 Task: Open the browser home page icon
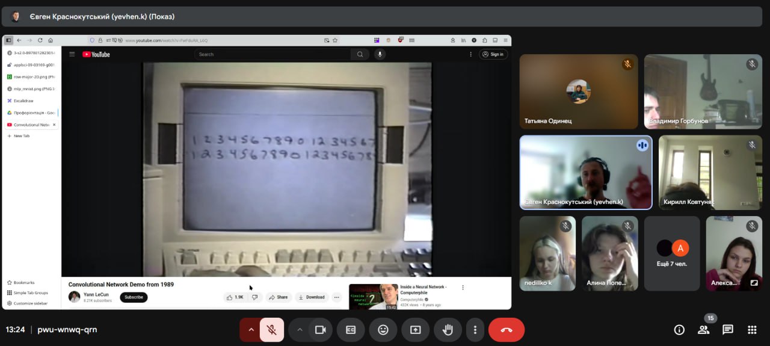[x=51, y=40]
